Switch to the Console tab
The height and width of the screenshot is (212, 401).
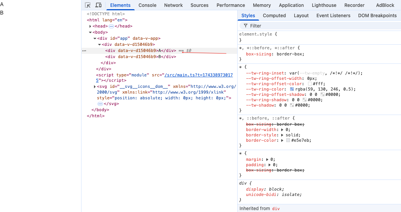click(147, 5)
